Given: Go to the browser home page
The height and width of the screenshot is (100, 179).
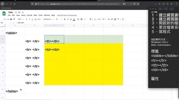Looking at the screenshot, I should coord(15,4).
